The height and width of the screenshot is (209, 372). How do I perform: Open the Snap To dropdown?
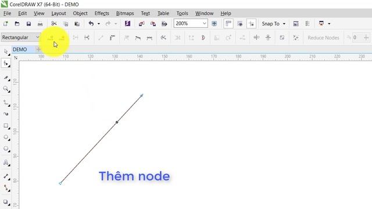[x=274, y=24]
